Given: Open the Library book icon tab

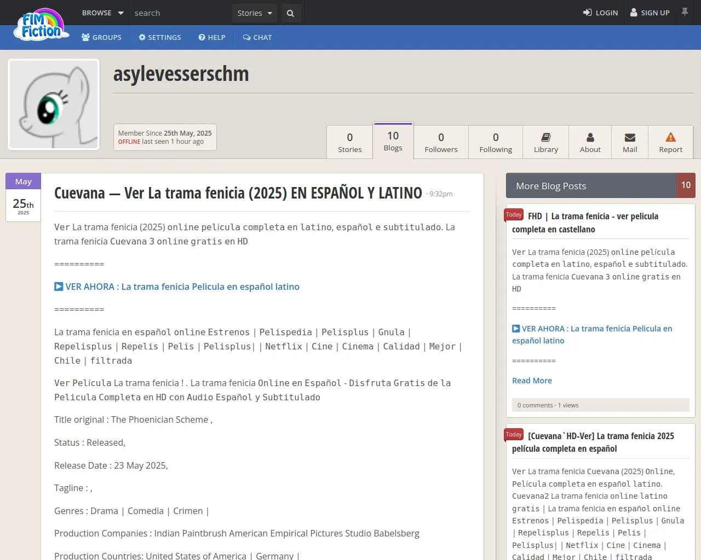Looking at the screenshot, I should [545, 142].
